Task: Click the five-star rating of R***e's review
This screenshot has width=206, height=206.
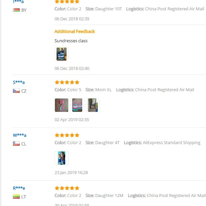Action: point(67,188)
